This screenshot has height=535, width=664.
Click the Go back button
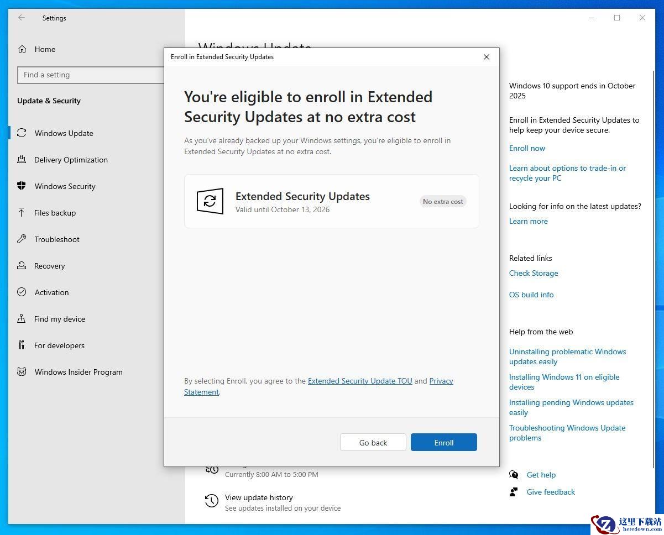[x=373, y=442]
